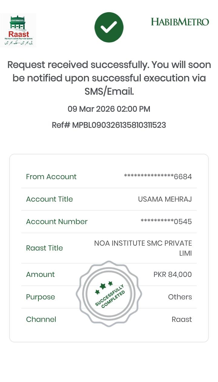Click the transaction date and time

[x=109, y=109]
